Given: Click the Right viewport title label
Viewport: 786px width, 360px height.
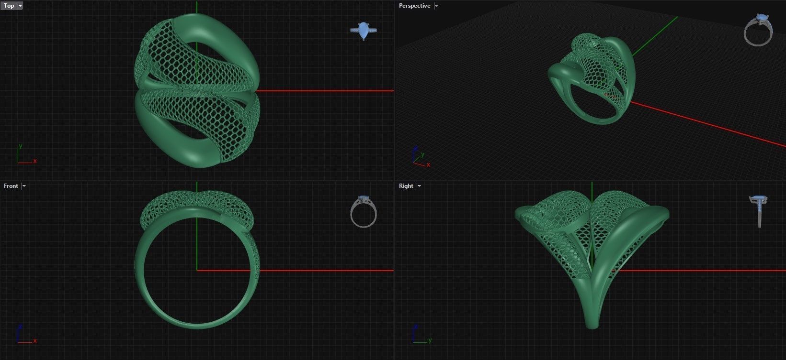Looking at the screenshot, I should [406, 186].
